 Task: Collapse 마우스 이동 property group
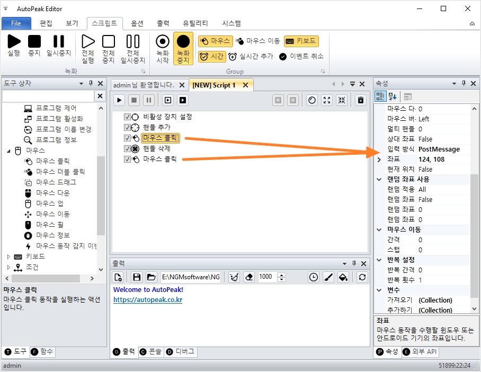coord(379,230)
